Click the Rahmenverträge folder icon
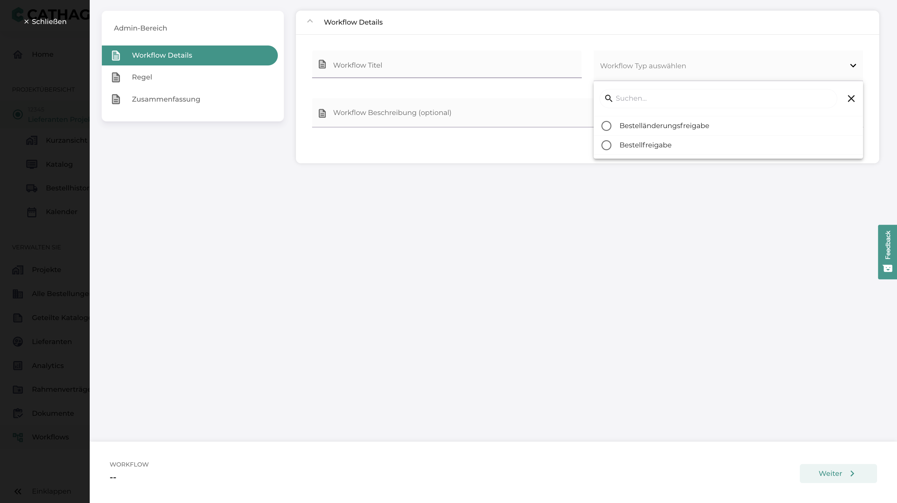Viewport: 897px width, 503px height. pyautogui.click(x=18, y=390)
